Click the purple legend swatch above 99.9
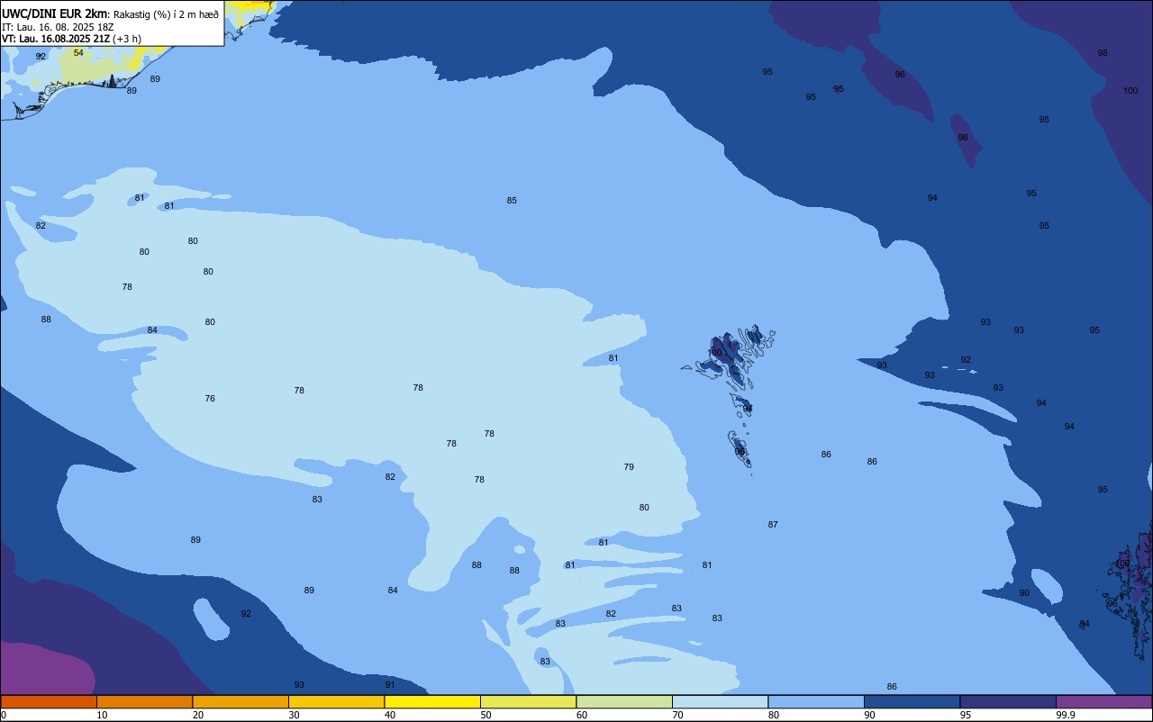Viewport: 1153px width, 722px height. (1103, 701)
